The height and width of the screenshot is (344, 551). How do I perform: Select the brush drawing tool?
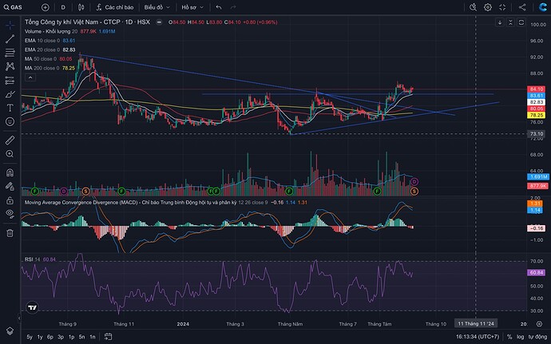pos(10,94)
